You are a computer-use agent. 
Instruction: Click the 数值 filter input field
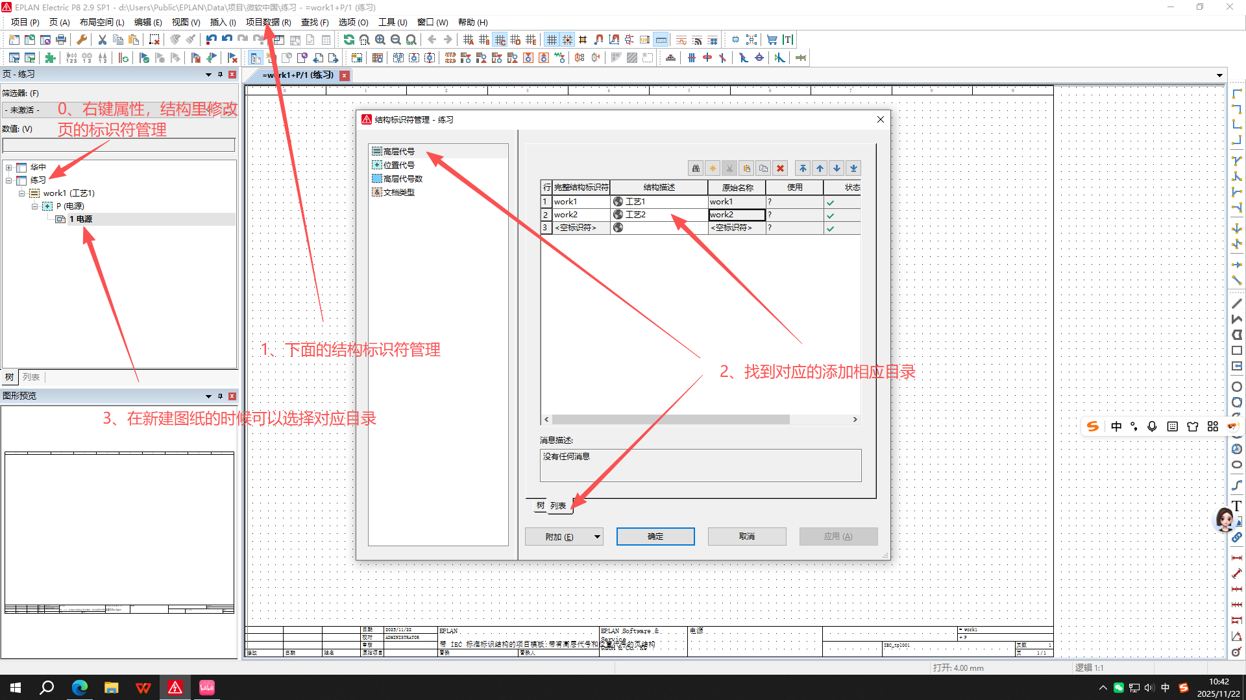pyautogui.click(x=119, y=145)
